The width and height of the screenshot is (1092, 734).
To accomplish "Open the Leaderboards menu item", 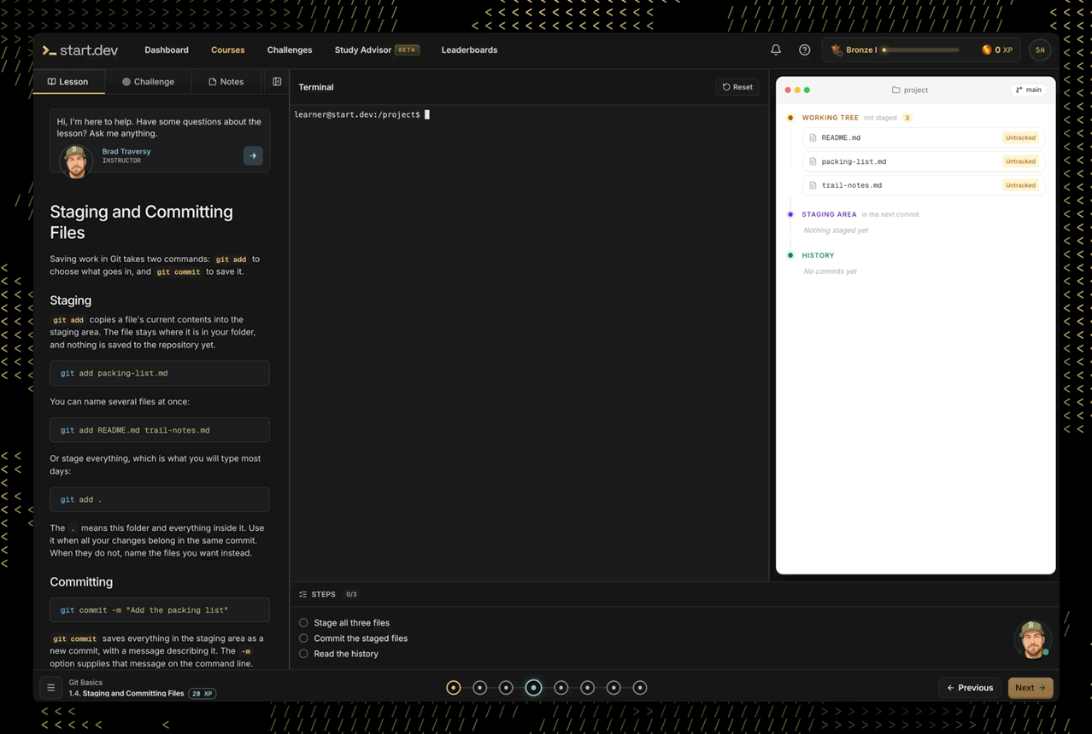I will click(x=469, y=50).
